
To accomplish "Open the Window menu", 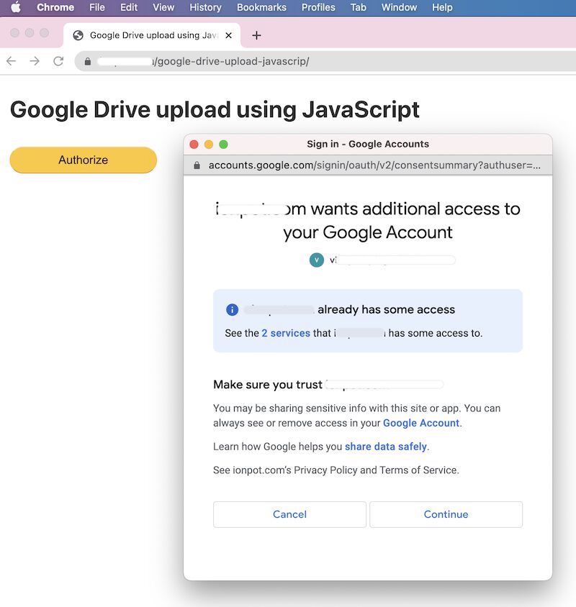I will 399,7.
